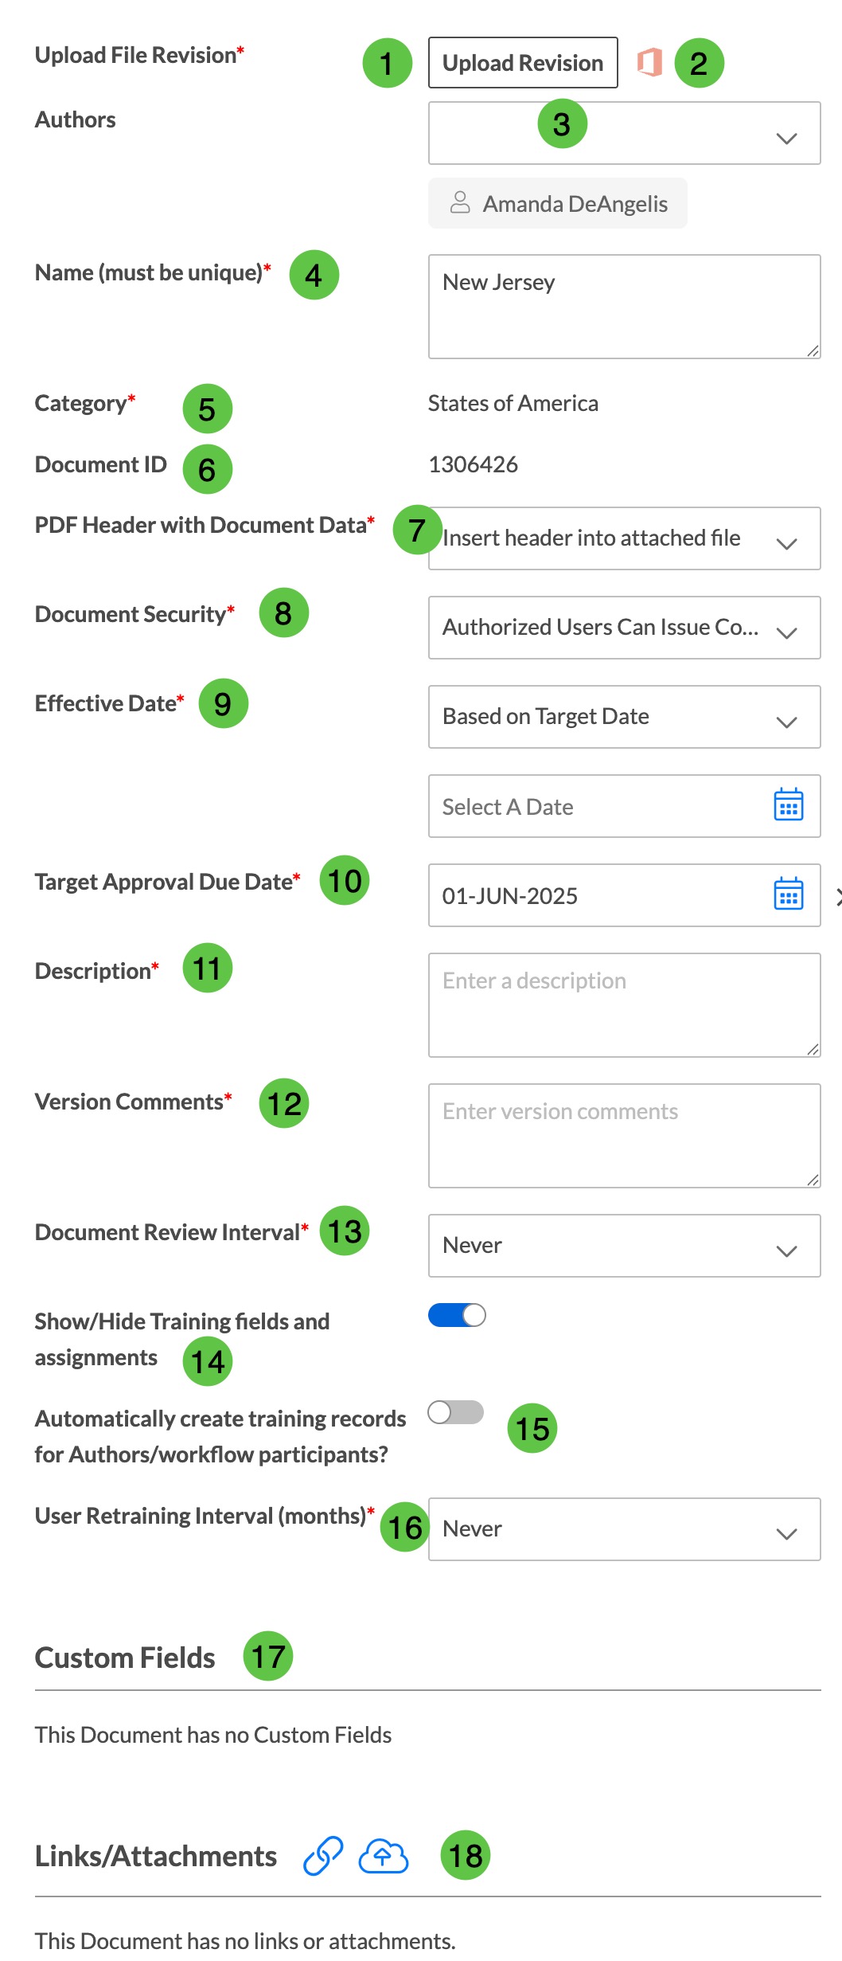The image size is (842, 1961).
Task: Click the Select A Date field
Action: 625,806
